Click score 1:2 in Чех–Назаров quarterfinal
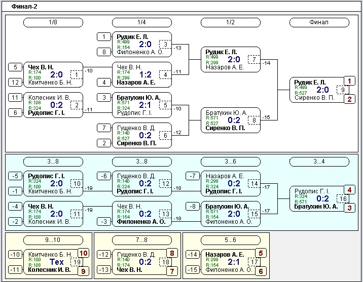 (x=145, y=74)
